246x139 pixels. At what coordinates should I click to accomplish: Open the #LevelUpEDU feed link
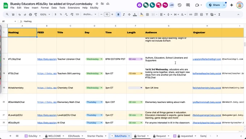pyautogui.click(x=47, y=115)
